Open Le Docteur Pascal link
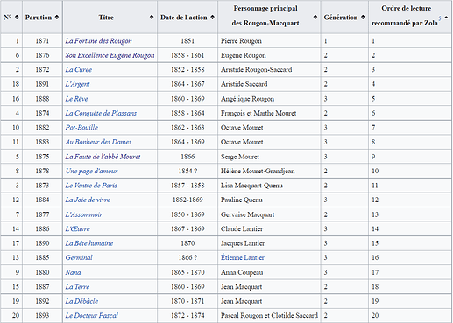 tap(92, 315)
